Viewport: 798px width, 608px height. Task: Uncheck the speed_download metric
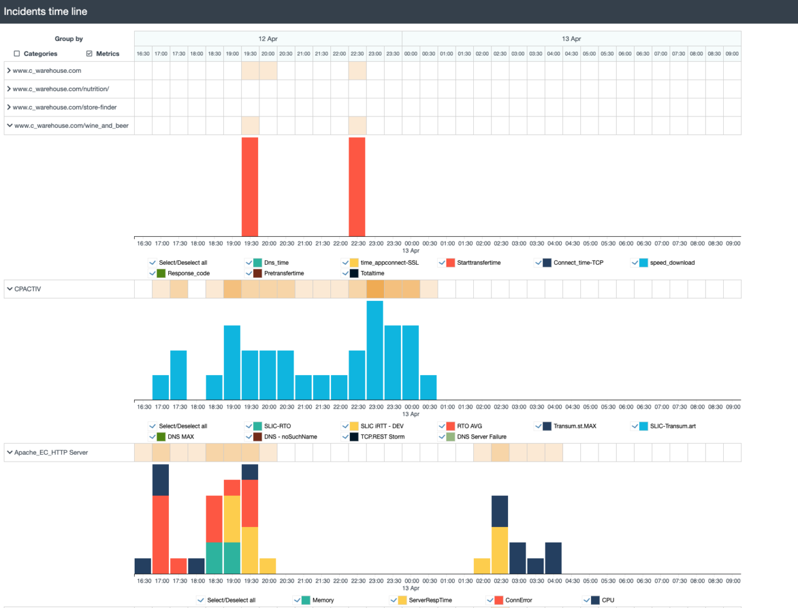pos(635,262)
